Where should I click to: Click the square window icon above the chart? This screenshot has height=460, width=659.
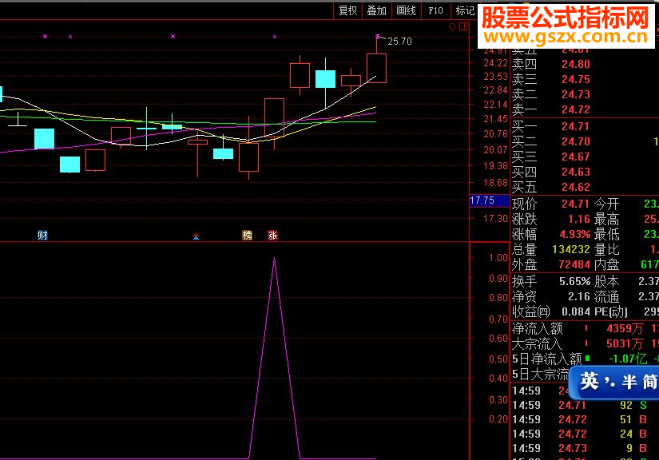463,27
